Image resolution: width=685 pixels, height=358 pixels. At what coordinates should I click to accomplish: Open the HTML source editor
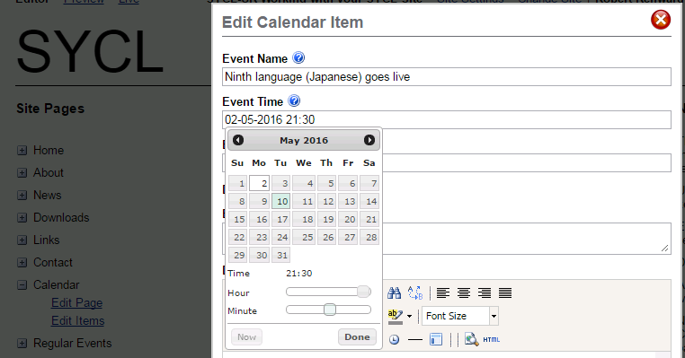pyautogui.click(x=492, y=340)
